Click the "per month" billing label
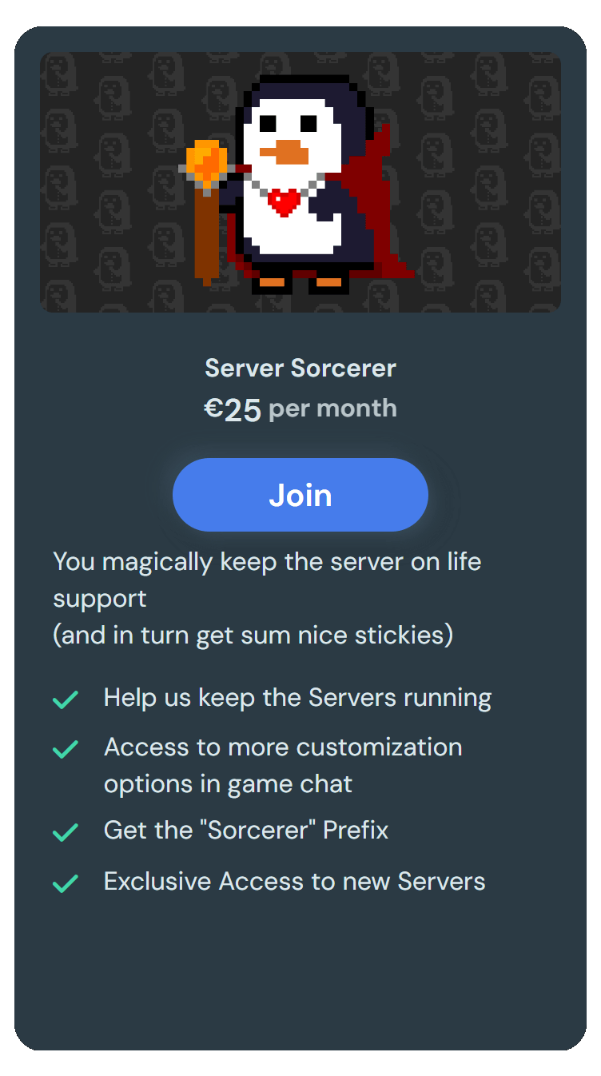Screen dimensions: 601x1076 click(x=332, y=408)
